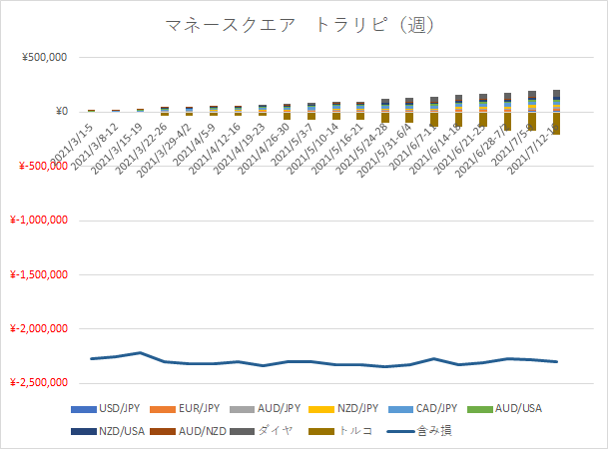
Task: Select the ¥-2,000,000 axis label
Action: click(39, 328)
